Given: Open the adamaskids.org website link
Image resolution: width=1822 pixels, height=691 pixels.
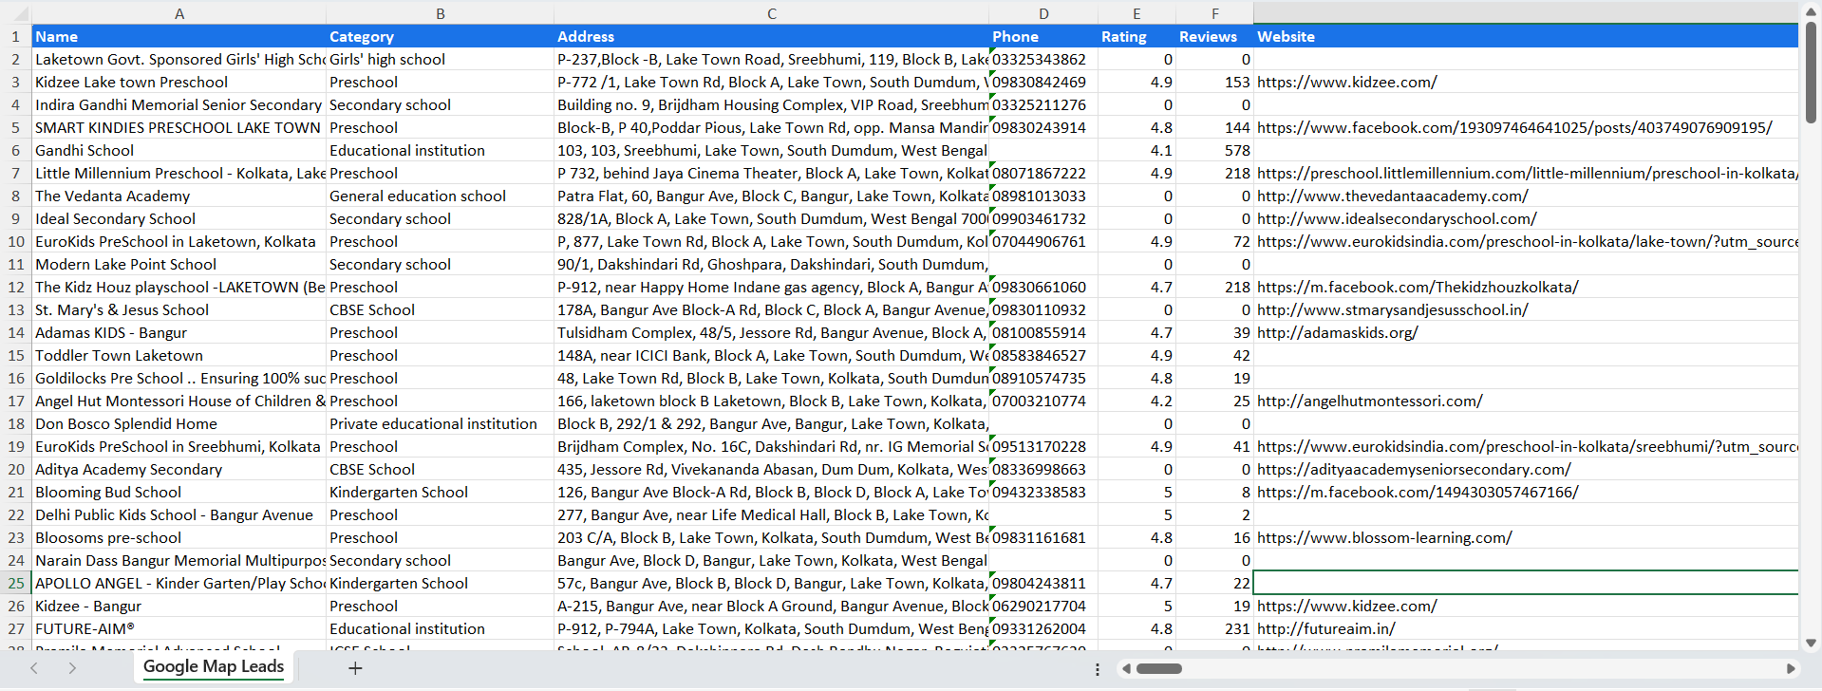Looking at the screenshot, I should coord(1337,332).
